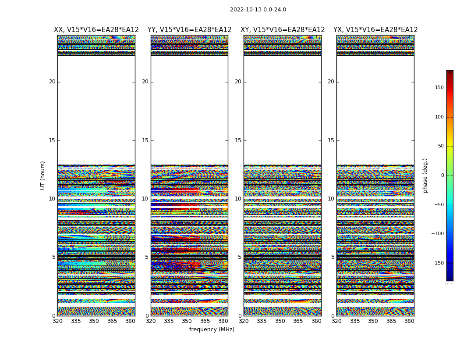Image resolution: width=460 pixels, height=351 pixels.
Task: Click the 350 MHz tick of XY panel
Action: (x=280, y=321)
